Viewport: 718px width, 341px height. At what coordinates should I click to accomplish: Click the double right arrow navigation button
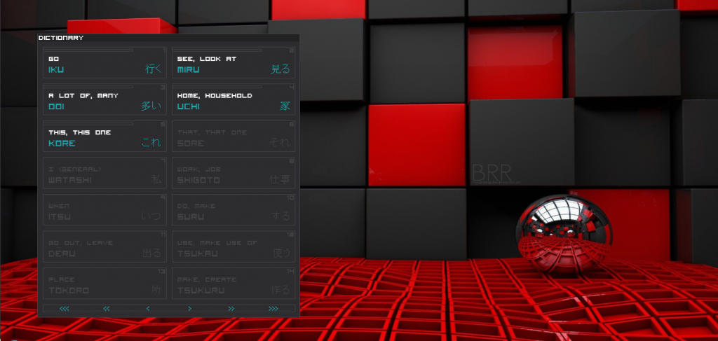click(231, 308)
